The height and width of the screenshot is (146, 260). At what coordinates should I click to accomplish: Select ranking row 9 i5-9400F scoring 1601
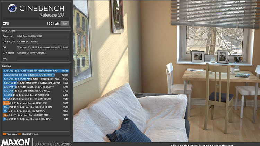click(x=36, y=103)
